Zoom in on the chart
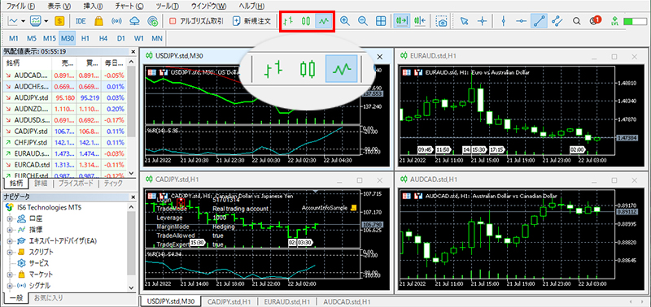 click(344, 21)
